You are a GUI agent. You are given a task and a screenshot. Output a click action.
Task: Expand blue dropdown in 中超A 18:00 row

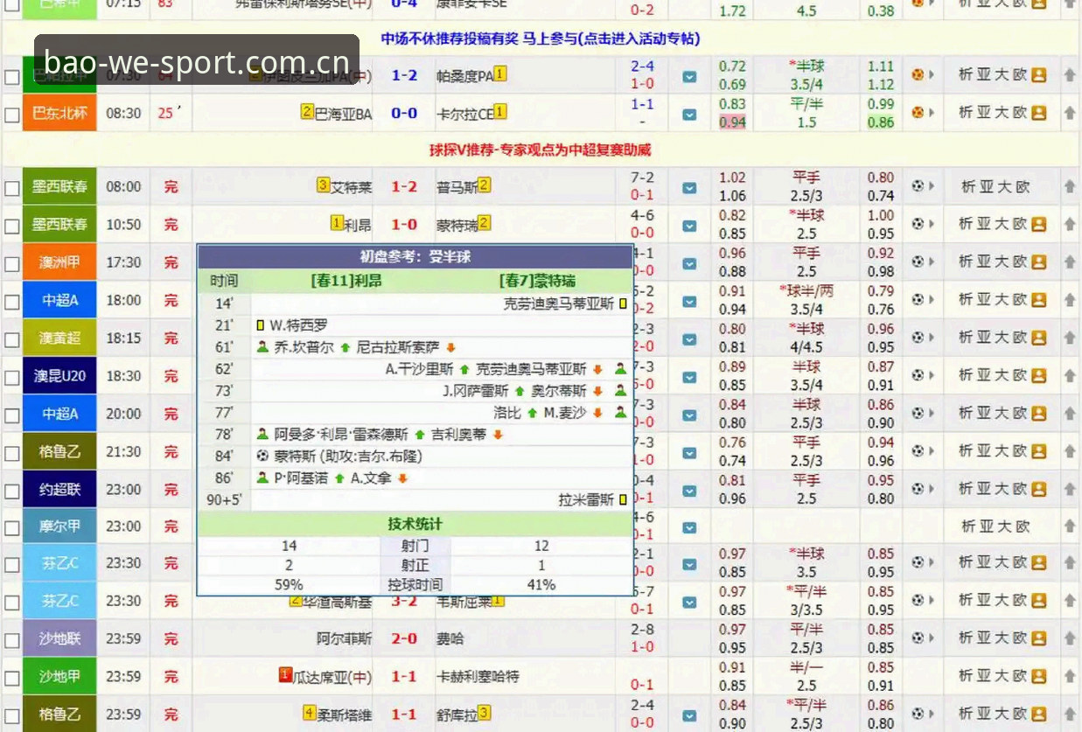(689, 302)
